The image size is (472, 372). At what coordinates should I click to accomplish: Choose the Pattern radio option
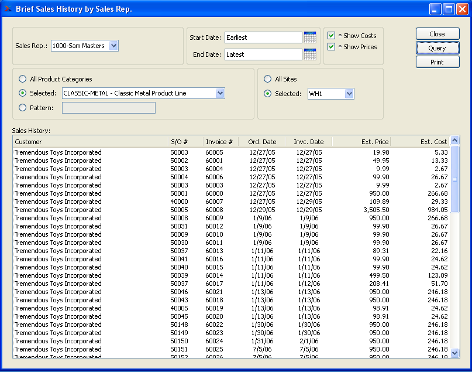[23, 108]
